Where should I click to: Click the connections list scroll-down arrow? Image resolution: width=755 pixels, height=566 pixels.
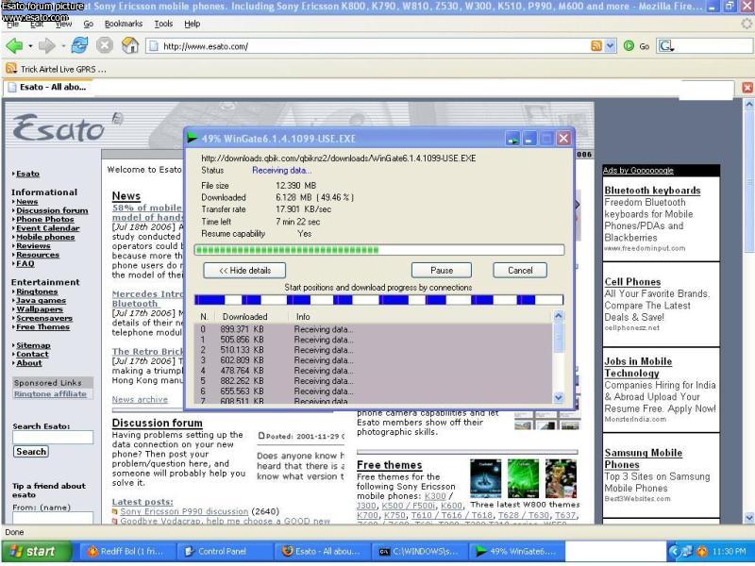[x=559, y=397]
